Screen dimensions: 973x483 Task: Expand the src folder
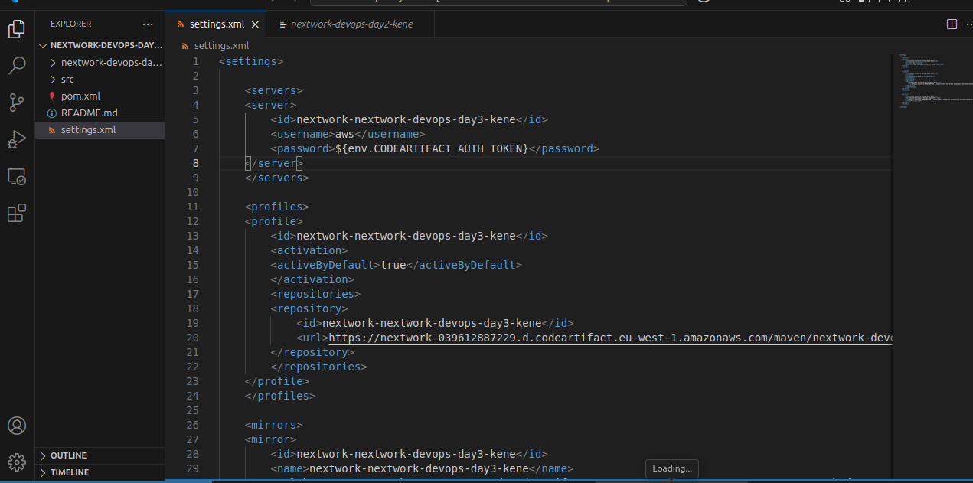pyautogui.click(x=100, y=80)
